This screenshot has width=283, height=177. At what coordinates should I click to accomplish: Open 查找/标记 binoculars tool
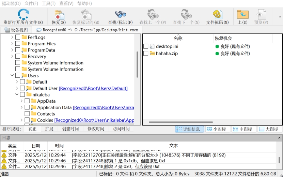120,15
